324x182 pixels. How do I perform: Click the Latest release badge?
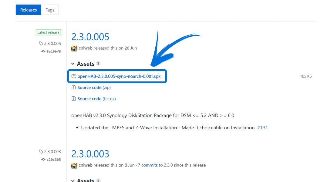coord(48,32)
